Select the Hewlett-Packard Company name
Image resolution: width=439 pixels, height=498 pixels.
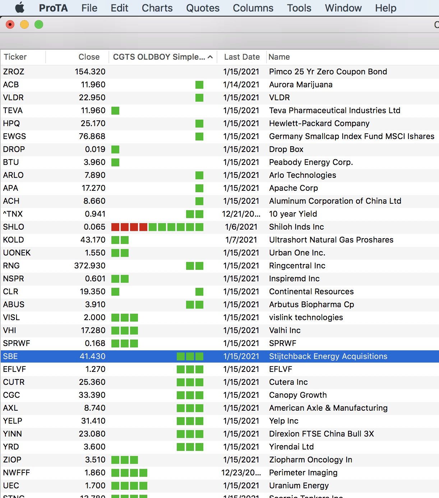pyautogui.click(x=319, y=123)
